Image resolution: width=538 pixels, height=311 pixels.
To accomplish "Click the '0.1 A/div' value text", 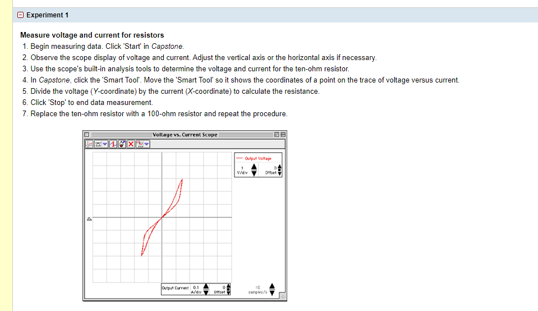I will point(196,290).
